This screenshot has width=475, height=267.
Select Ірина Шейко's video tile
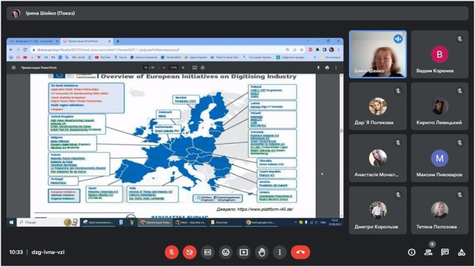(378, 54)
